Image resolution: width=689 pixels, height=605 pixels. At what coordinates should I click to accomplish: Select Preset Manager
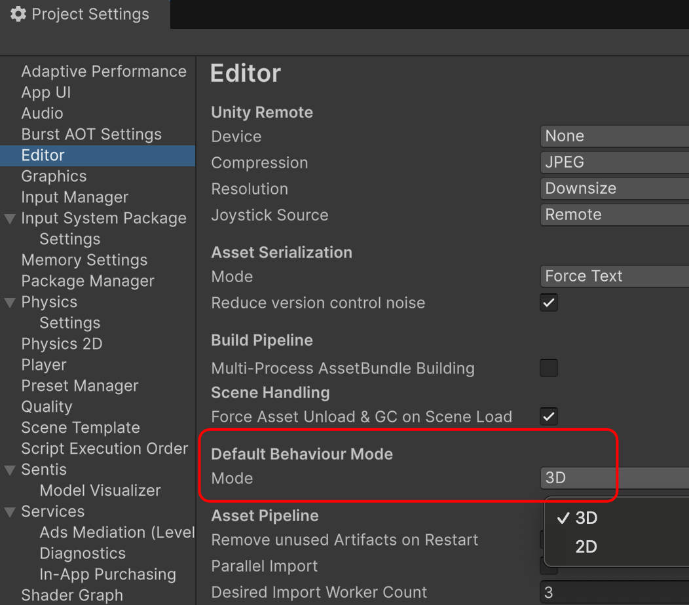[x=80, y=386]
